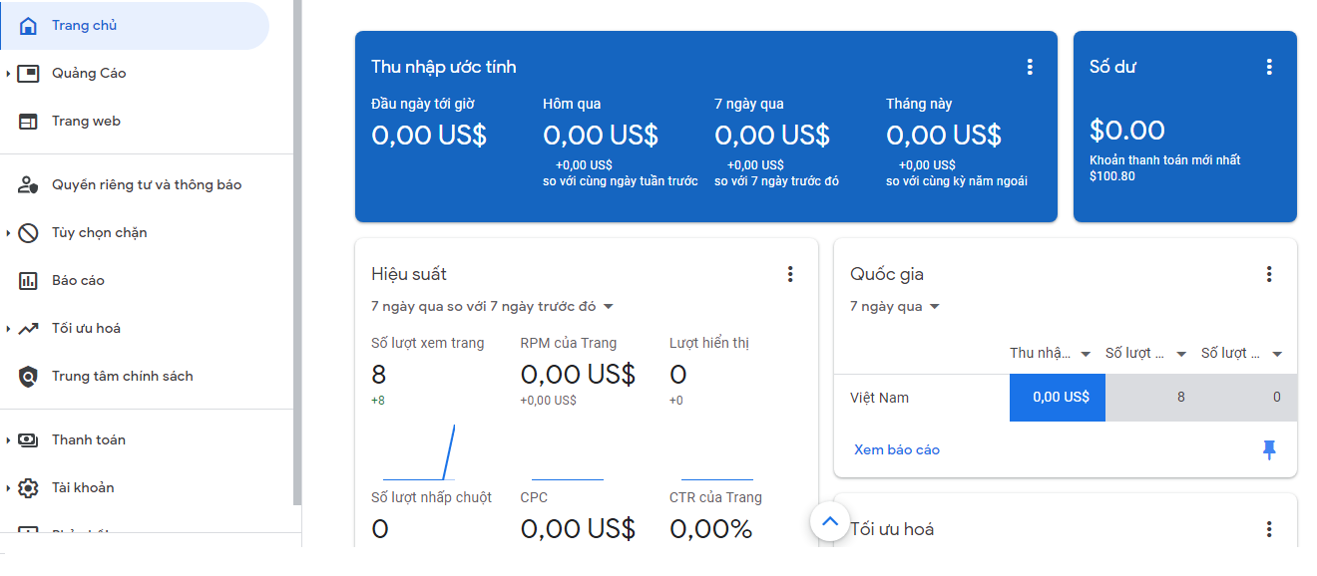Expand the Tùy chọn chặn sidebar section

[8, 233]
